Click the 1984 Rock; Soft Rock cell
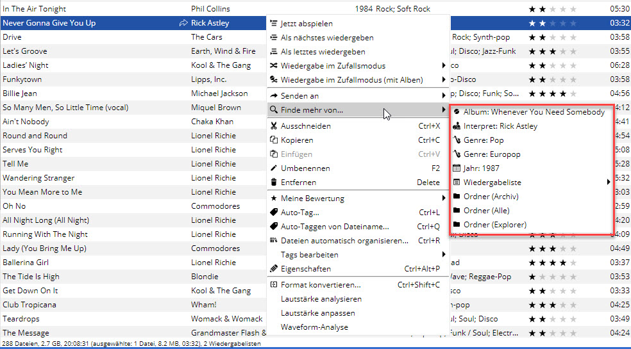631x349 pixels. (392, 9)
